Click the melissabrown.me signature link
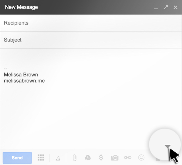Image resolution: width=182 pixels, height=165 pixels. (x=24, y=81)
